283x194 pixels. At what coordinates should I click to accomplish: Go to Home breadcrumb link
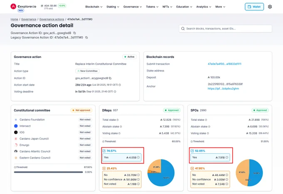(14, 19)
